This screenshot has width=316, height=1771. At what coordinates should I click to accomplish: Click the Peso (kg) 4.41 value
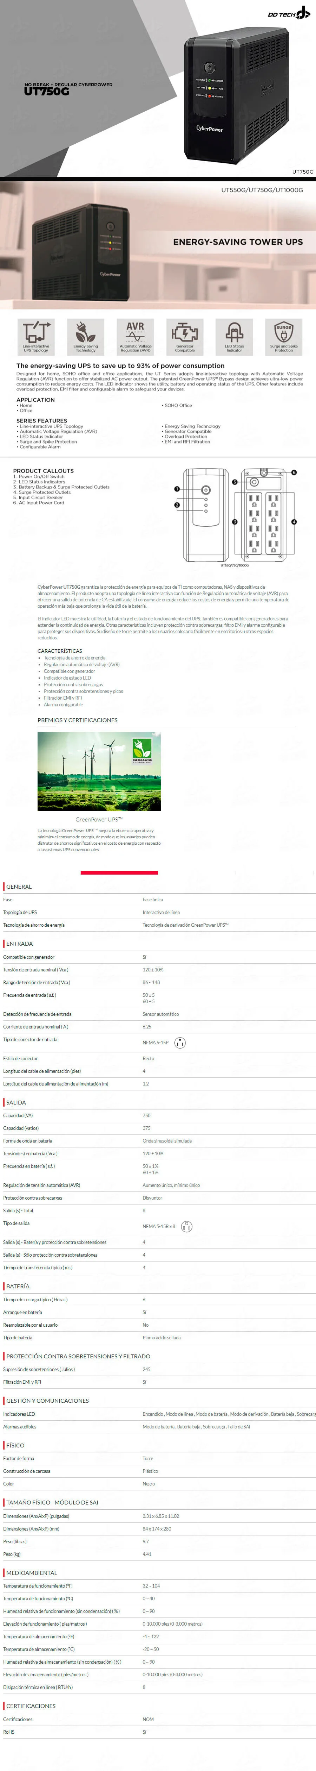(x=147, y=1554)
